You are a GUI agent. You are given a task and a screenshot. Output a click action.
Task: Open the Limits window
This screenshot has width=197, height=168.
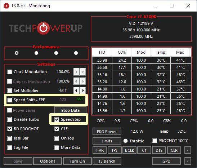pos(107,141)
